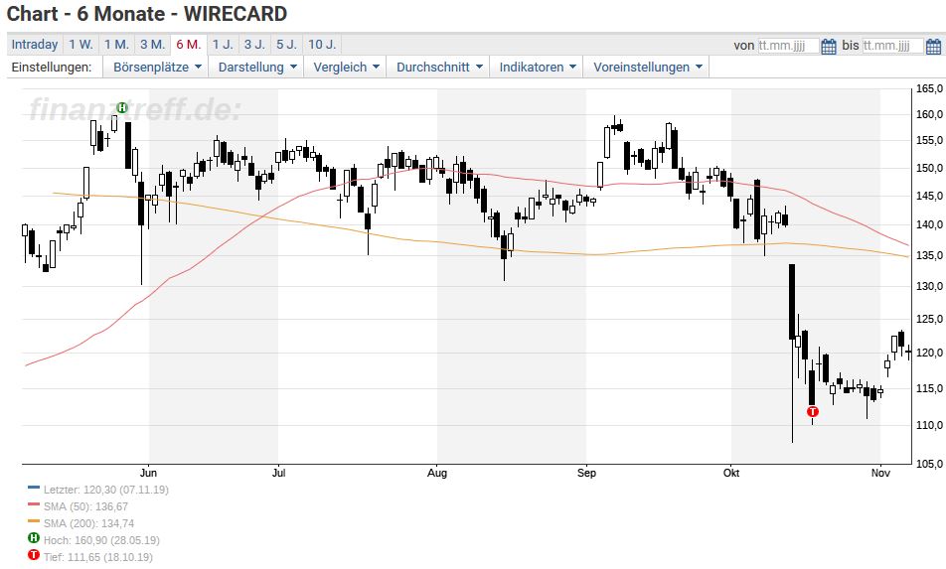The width and height of the screenshot is (946, 569).
Task: Click the green H high marker on chart
Action: coord(122,108)
